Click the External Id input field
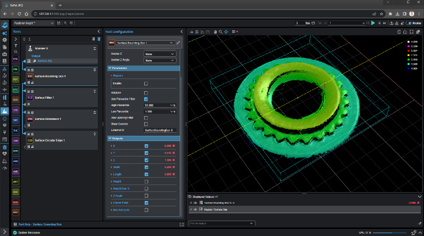Image resolution: width=424 pixels, height=236 pixels. 160,129
